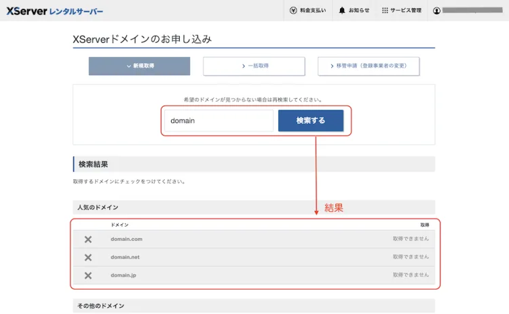This screenshot has height=314, width=509.
Task: Click the bell notification icon
Action: pyautogui.click(x=342, y=10)
